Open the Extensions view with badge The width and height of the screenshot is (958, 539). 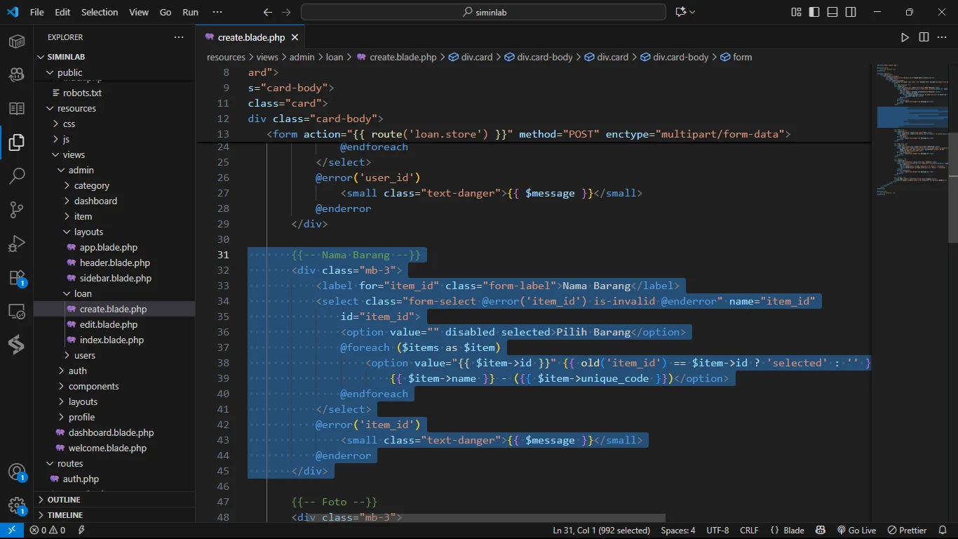(x=17, y=278)
